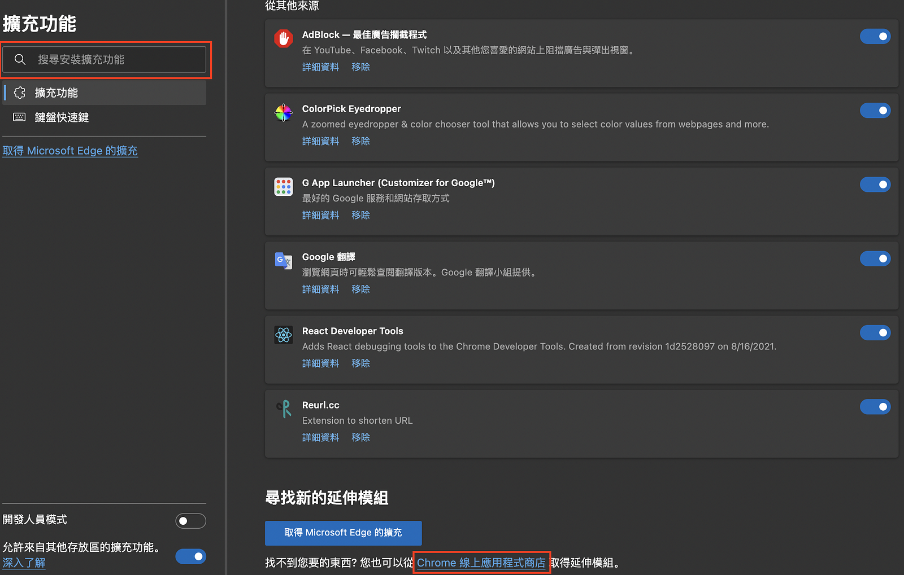Disable toggle for 允許來自其他存放區的擴充功能
Screen dimensions: 904x575
tap(190, 556)
